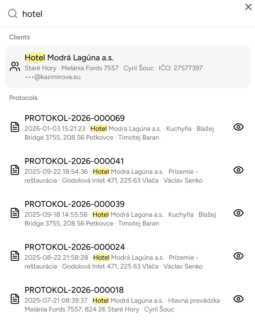The image size is (255, 325).
Task: Click the X to close the search
Action: click(x=248, y=7)
